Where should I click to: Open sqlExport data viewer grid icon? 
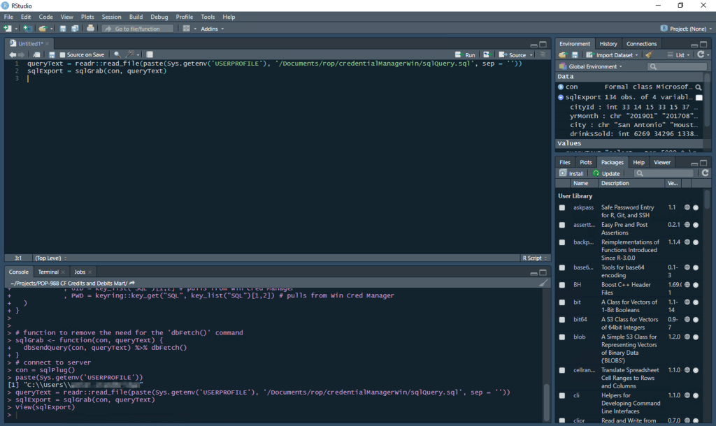click(x=699, y=98)
